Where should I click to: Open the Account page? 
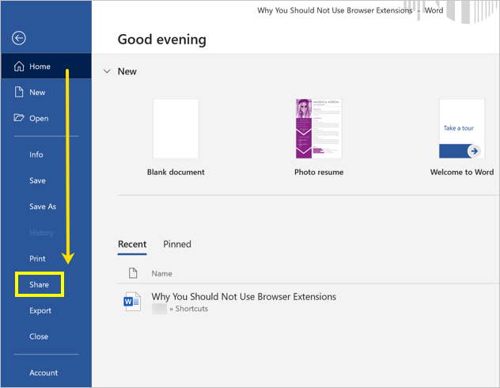pyautogui.click(x=44, y=373)
